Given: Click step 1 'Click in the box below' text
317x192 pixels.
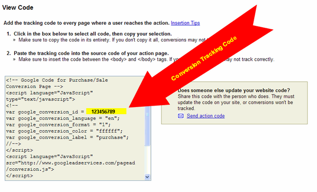Looking at the screenshot, I should (93, 34).
